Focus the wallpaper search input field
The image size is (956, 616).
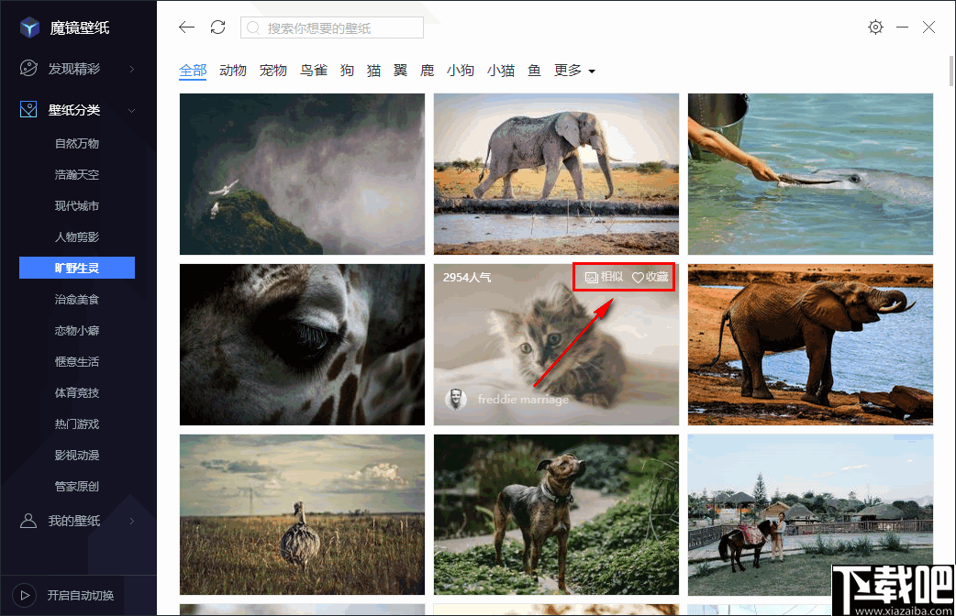point(332,28)
